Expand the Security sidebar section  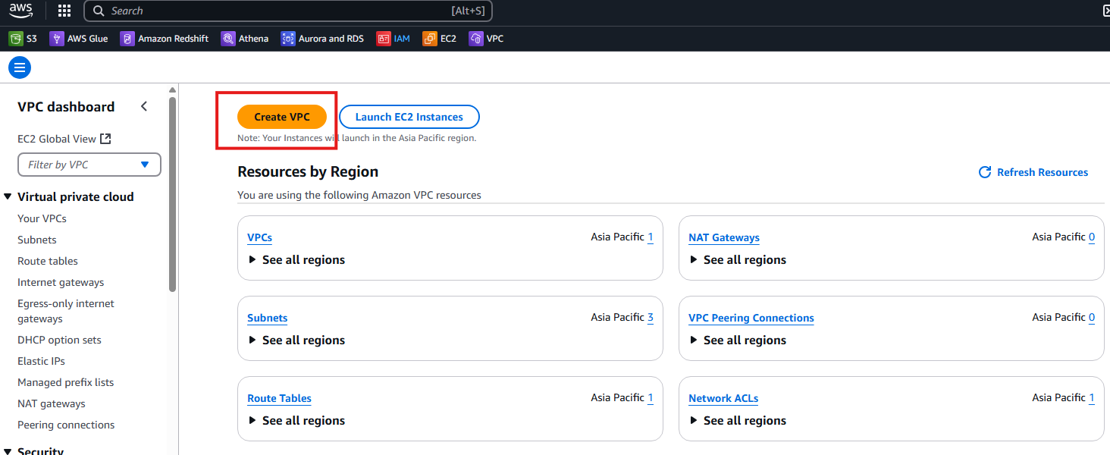click(x=8, y=451)
